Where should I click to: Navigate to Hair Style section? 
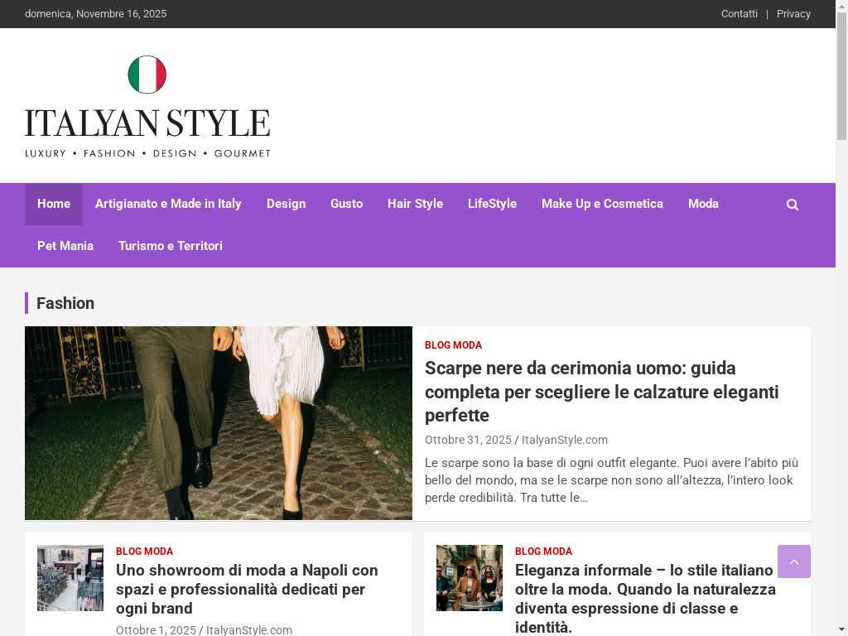415,204
